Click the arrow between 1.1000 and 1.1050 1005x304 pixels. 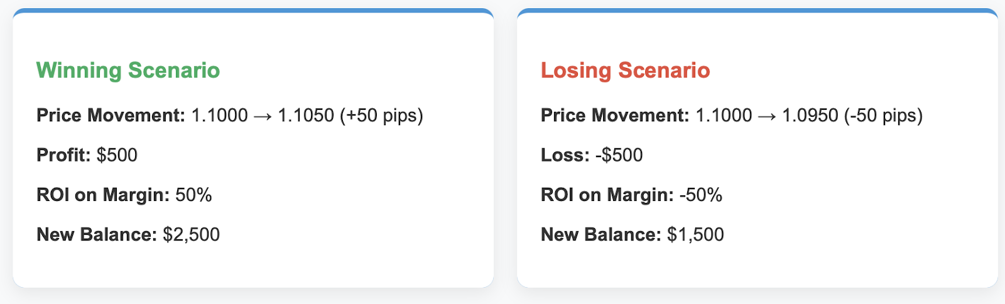[x=263, y=116]
